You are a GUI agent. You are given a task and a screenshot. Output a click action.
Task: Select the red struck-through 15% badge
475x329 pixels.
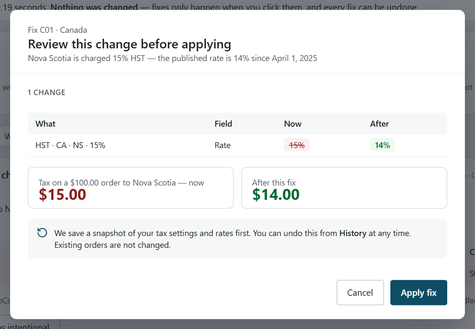click(296, 145)
